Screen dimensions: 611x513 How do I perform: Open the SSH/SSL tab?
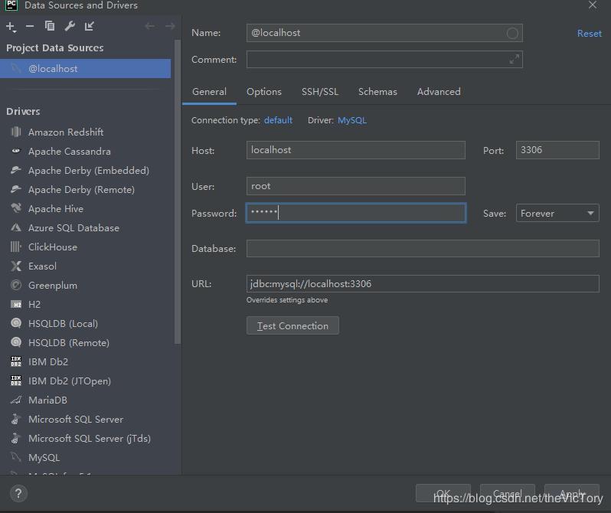click(320, 92)
